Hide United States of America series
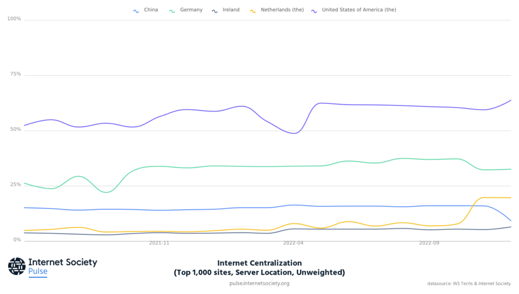The image size is (519, 294). coord(359,10)
